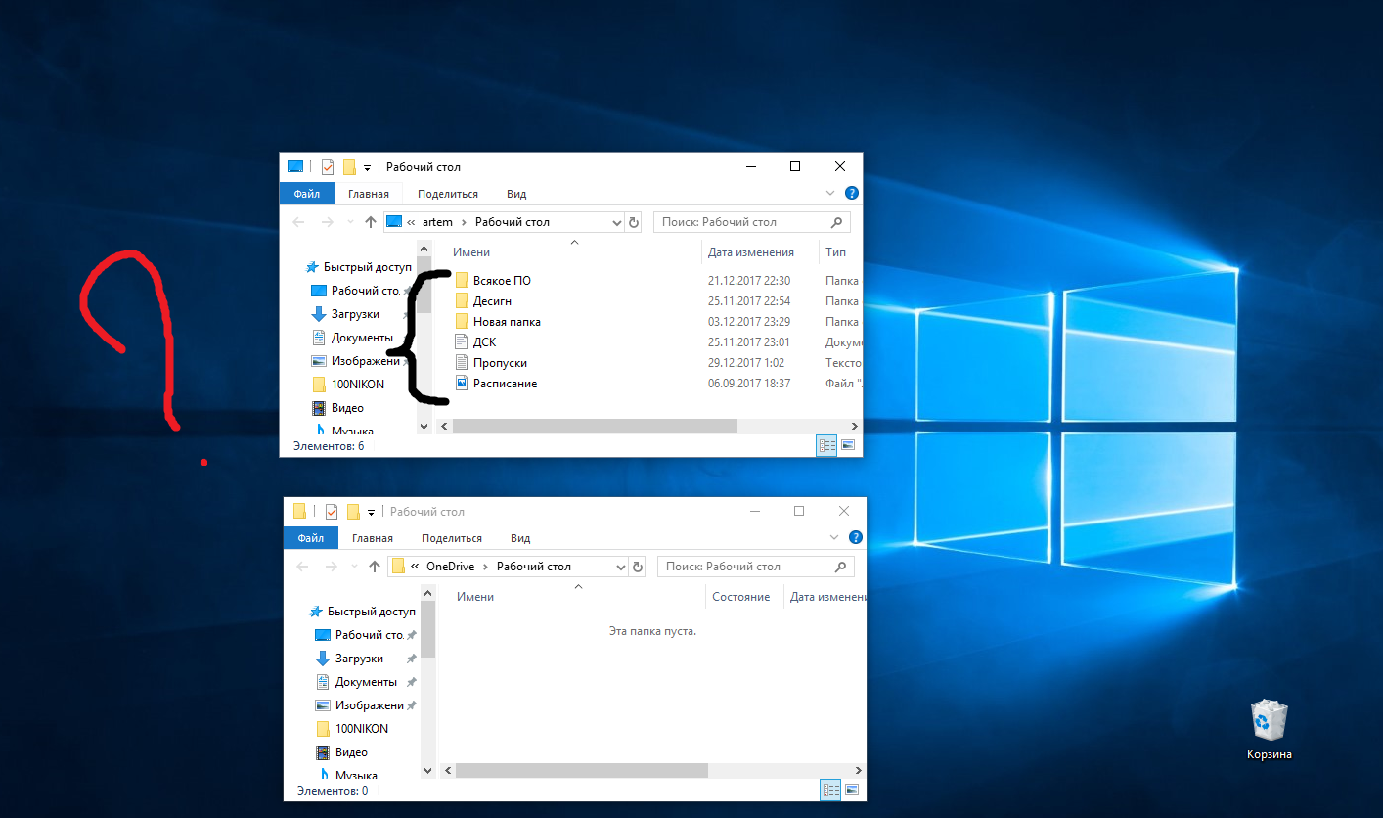1383x818 pixels.
Task: Refresh the OneDrive Рабочий стол folder
Action: point(638,567)
